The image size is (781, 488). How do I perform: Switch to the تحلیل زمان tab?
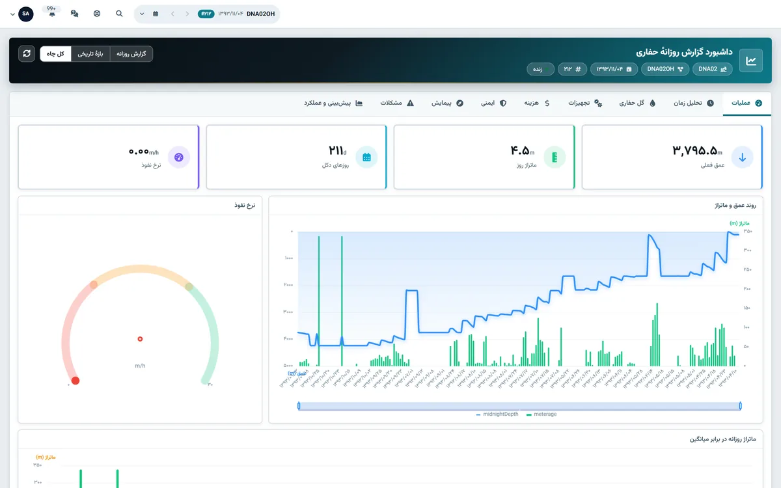pyautogui.click(x=694, y=103)
